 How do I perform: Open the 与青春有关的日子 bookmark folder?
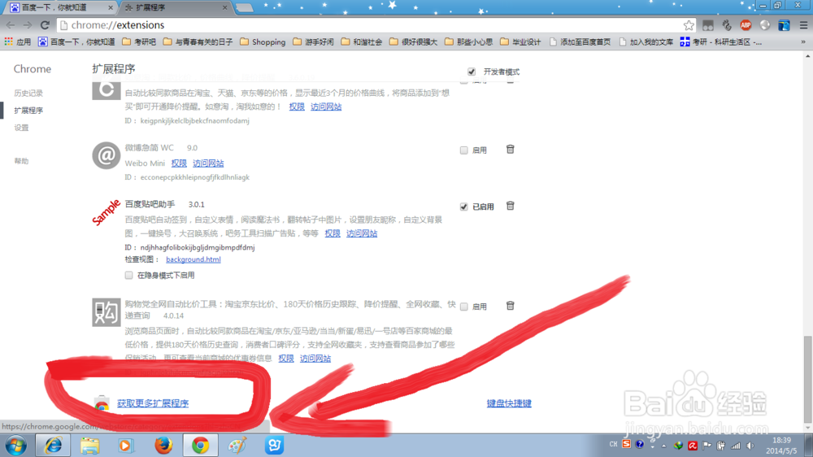point(198,41)
